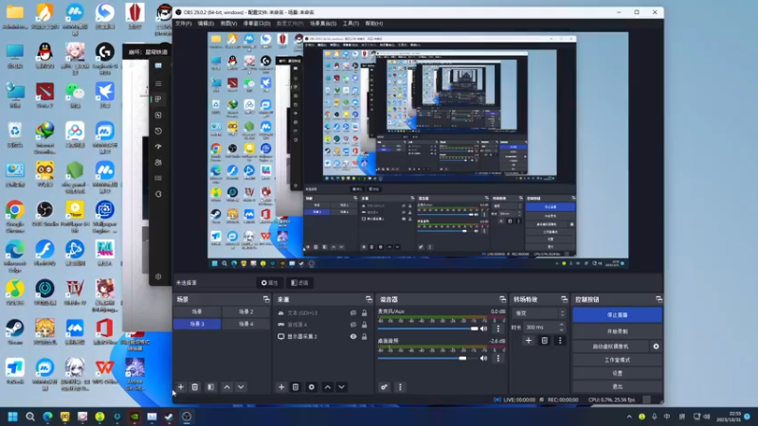Open transition properties three-dot menu
758x426 pixels.
[560, 341]
